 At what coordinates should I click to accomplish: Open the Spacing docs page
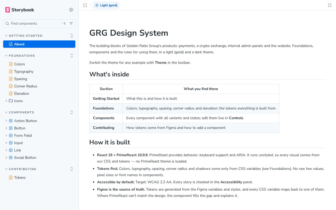click(39, 79)
